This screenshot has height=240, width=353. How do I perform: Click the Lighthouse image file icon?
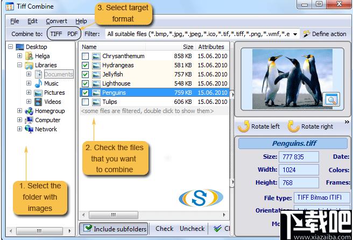pos(96,83)
